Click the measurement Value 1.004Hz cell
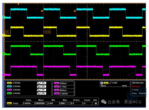Viewport: 149px width, 110px height. 29,103
